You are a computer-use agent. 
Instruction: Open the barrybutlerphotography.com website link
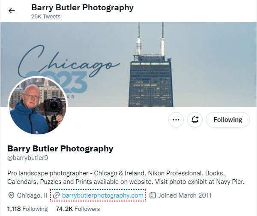click(103, 195)
